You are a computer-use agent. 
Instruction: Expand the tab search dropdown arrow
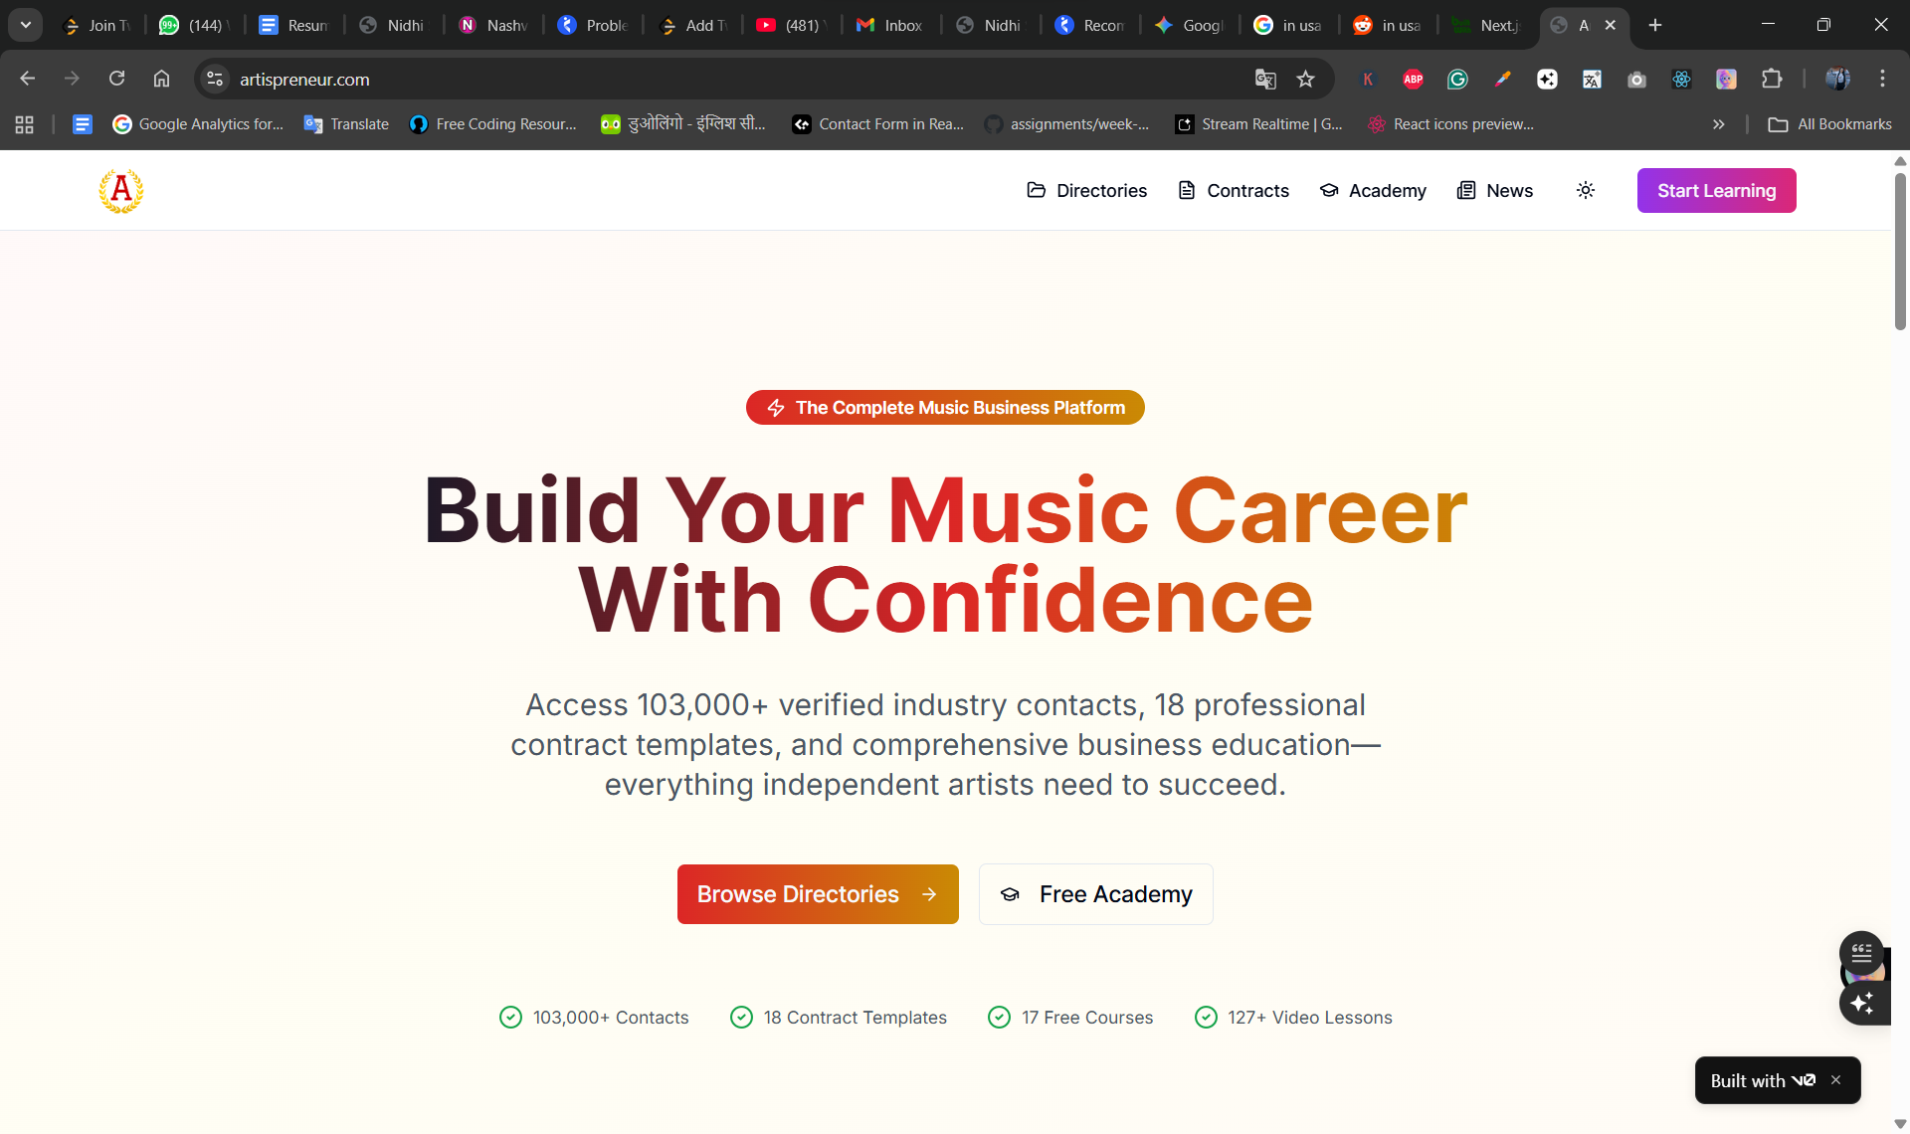pos(26,25)
